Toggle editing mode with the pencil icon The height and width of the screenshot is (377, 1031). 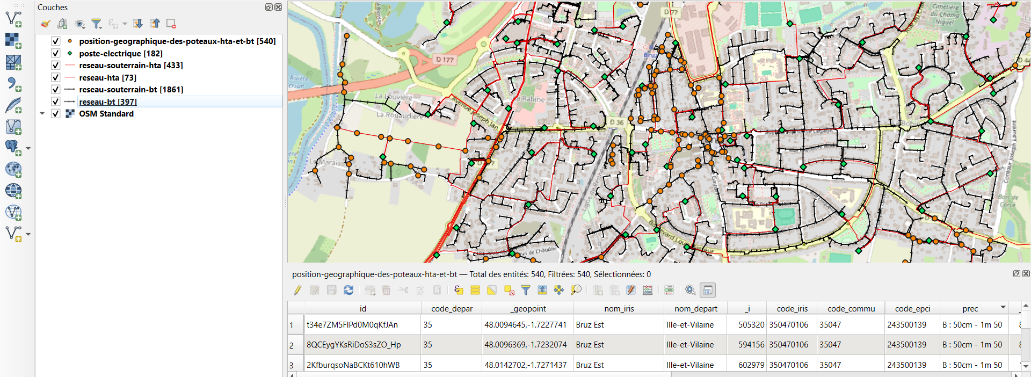tap(297, 290)
